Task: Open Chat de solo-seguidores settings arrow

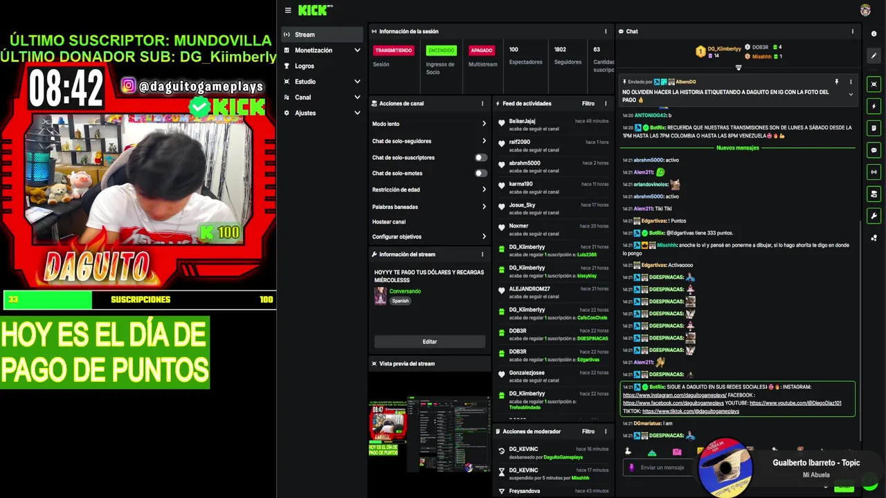Action: point(484,141)
